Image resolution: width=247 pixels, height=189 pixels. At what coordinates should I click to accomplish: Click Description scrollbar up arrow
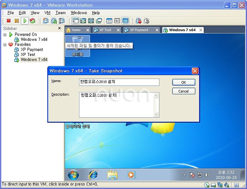(x=156, y=95)
